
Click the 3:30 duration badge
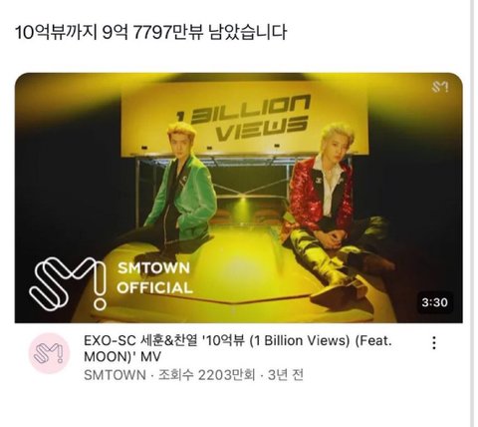[434, 302]
